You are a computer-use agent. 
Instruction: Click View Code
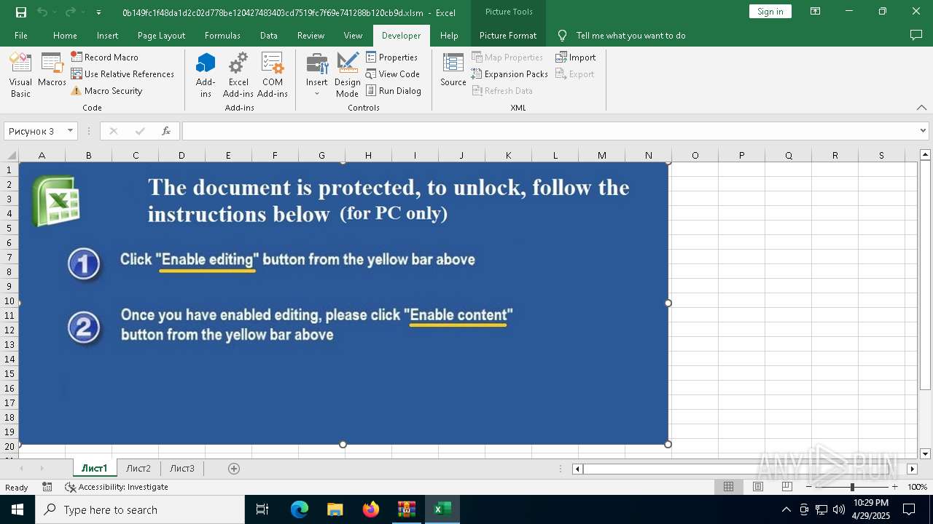pyautogui.click(x=393, y=74)
